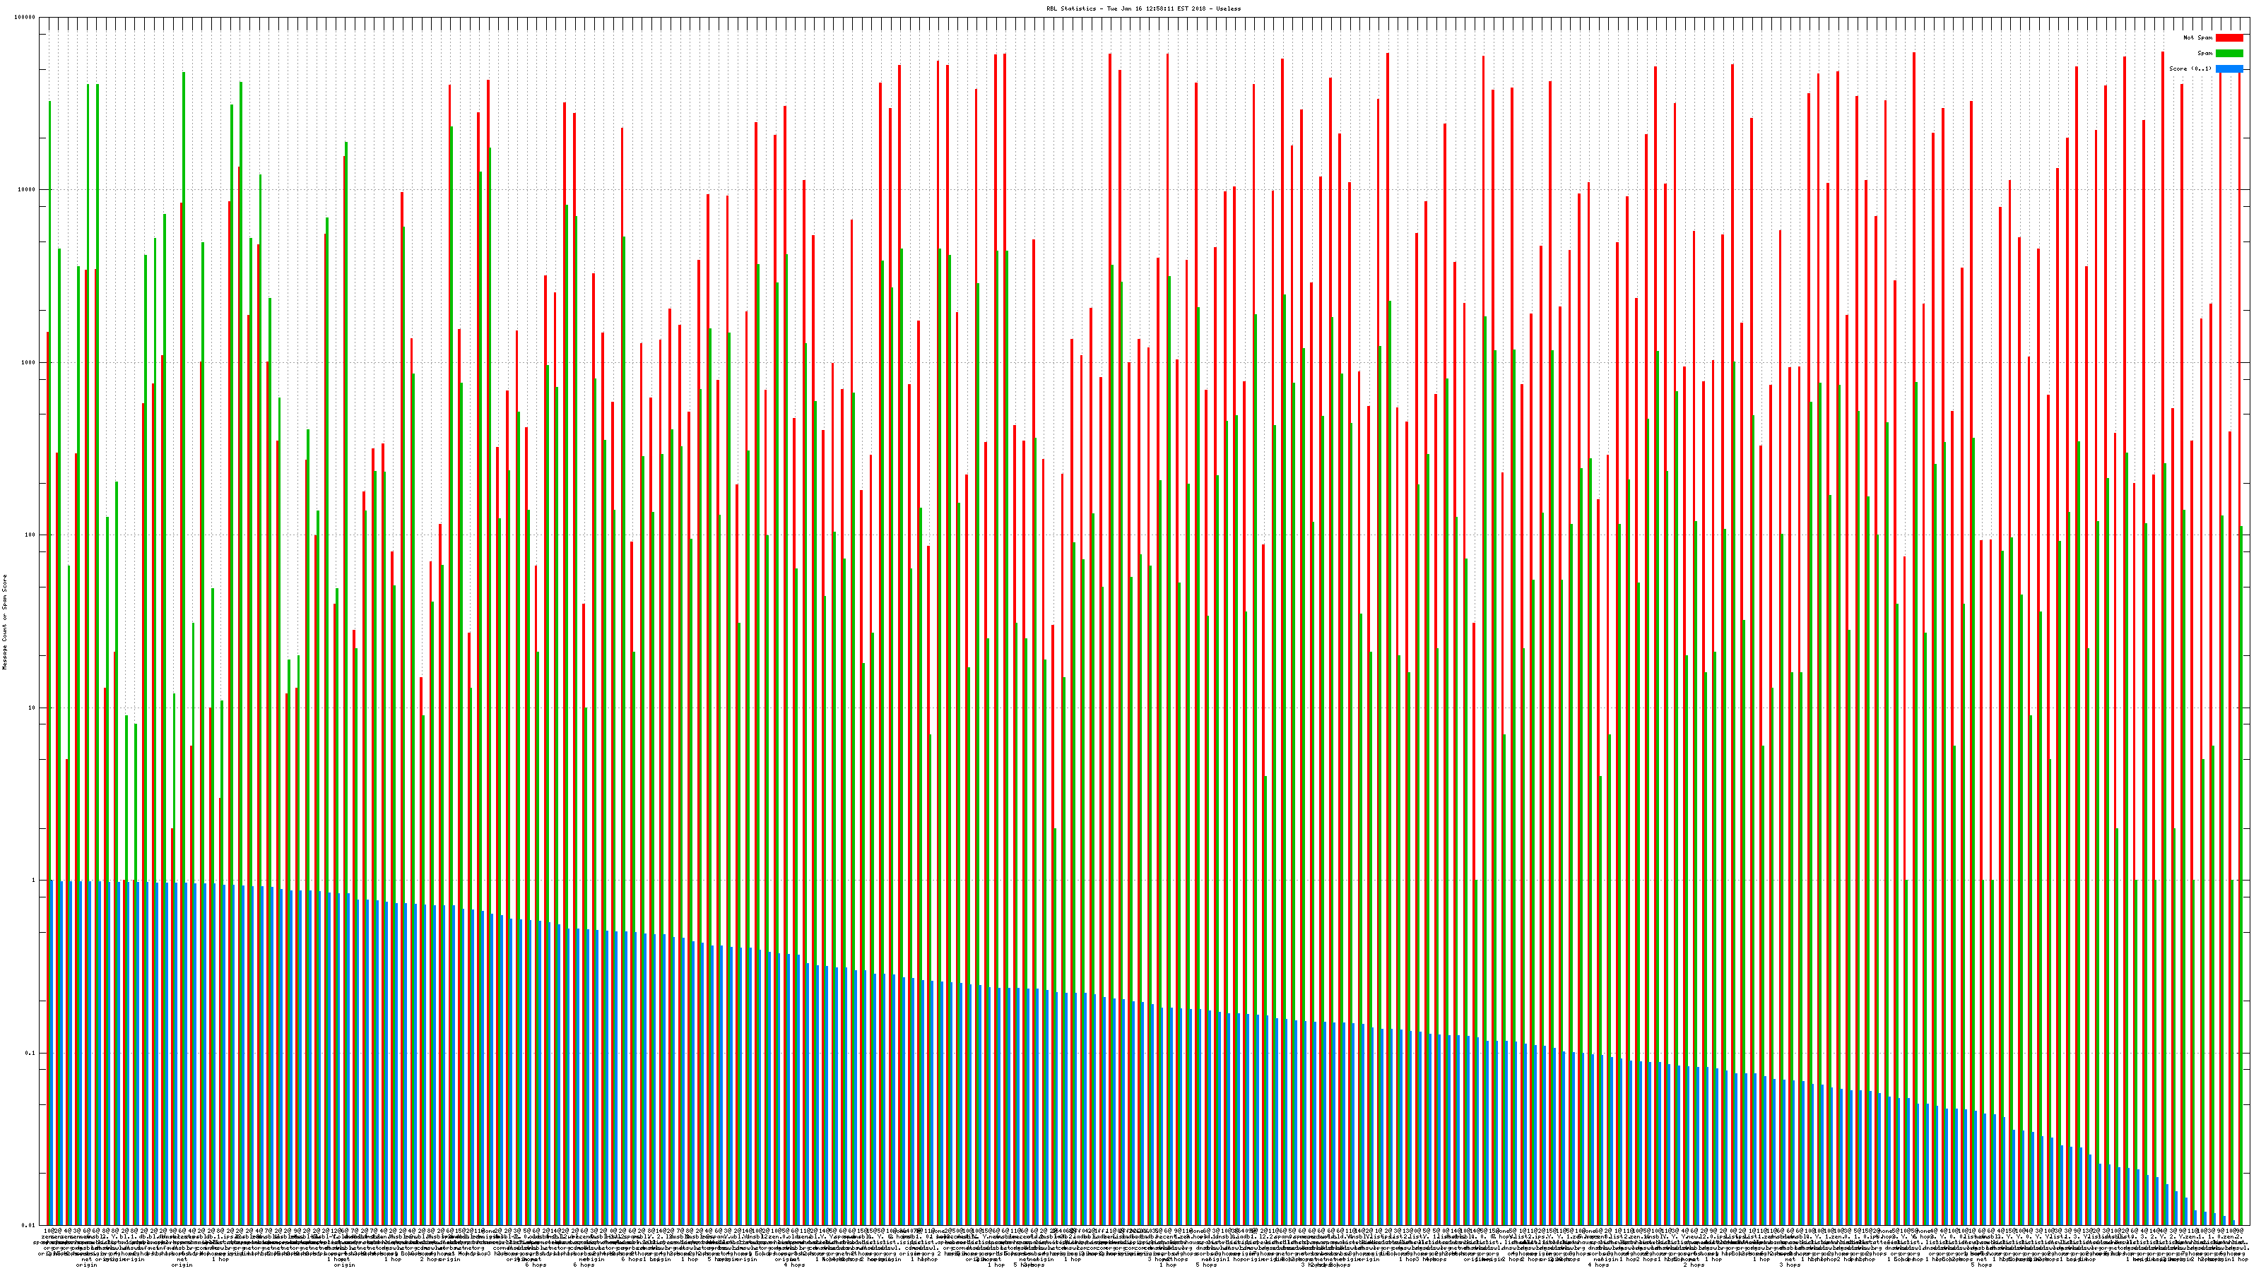Select the 'Spam' legend text label

coord(2204,54)
